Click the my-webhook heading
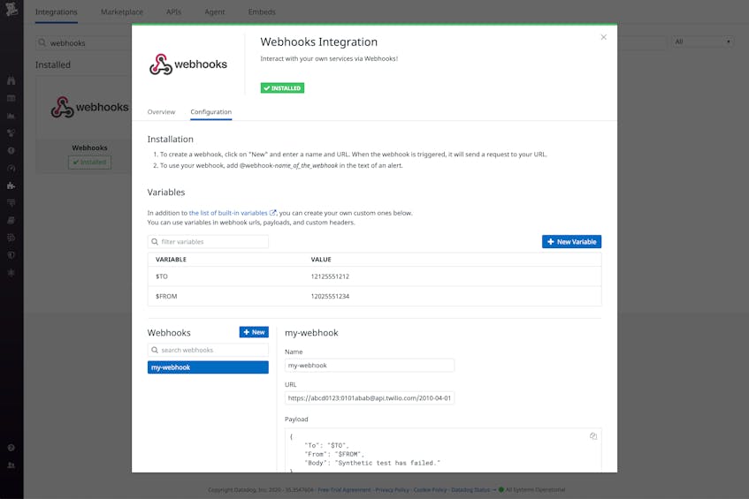The width and height of the screenshot is (749, 499). click(311, 333)
